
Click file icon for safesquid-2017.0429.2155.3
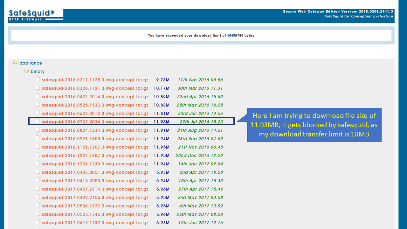[x=38, y=197]
